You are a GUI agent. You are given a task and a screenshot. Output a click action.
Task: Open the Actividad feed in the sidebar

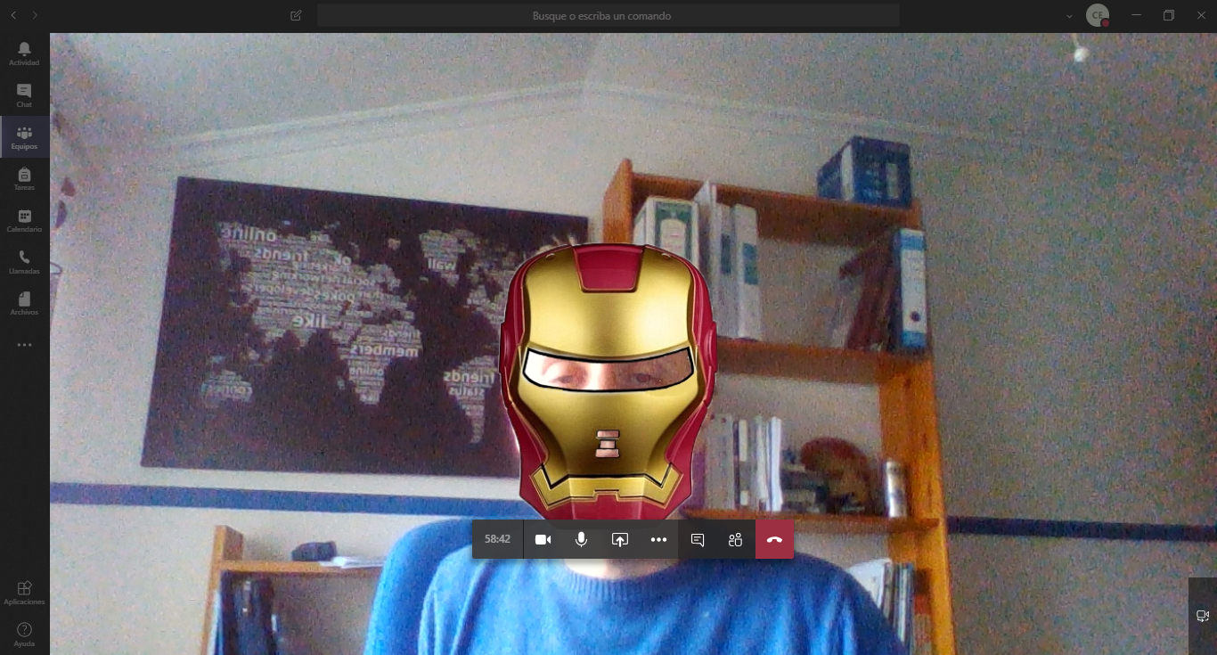[24, 53]
